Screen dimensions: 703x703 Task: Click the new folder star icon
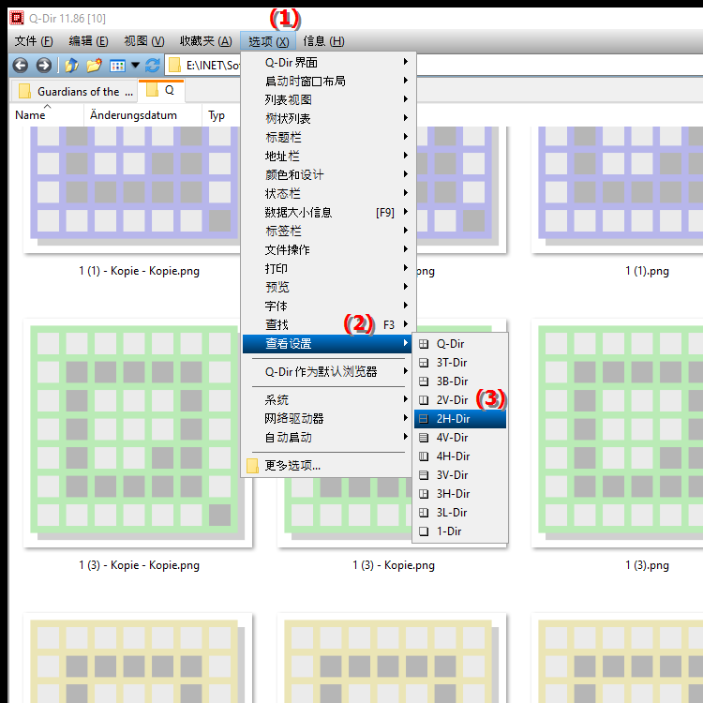pyautogui.click(x=94, y=66)
